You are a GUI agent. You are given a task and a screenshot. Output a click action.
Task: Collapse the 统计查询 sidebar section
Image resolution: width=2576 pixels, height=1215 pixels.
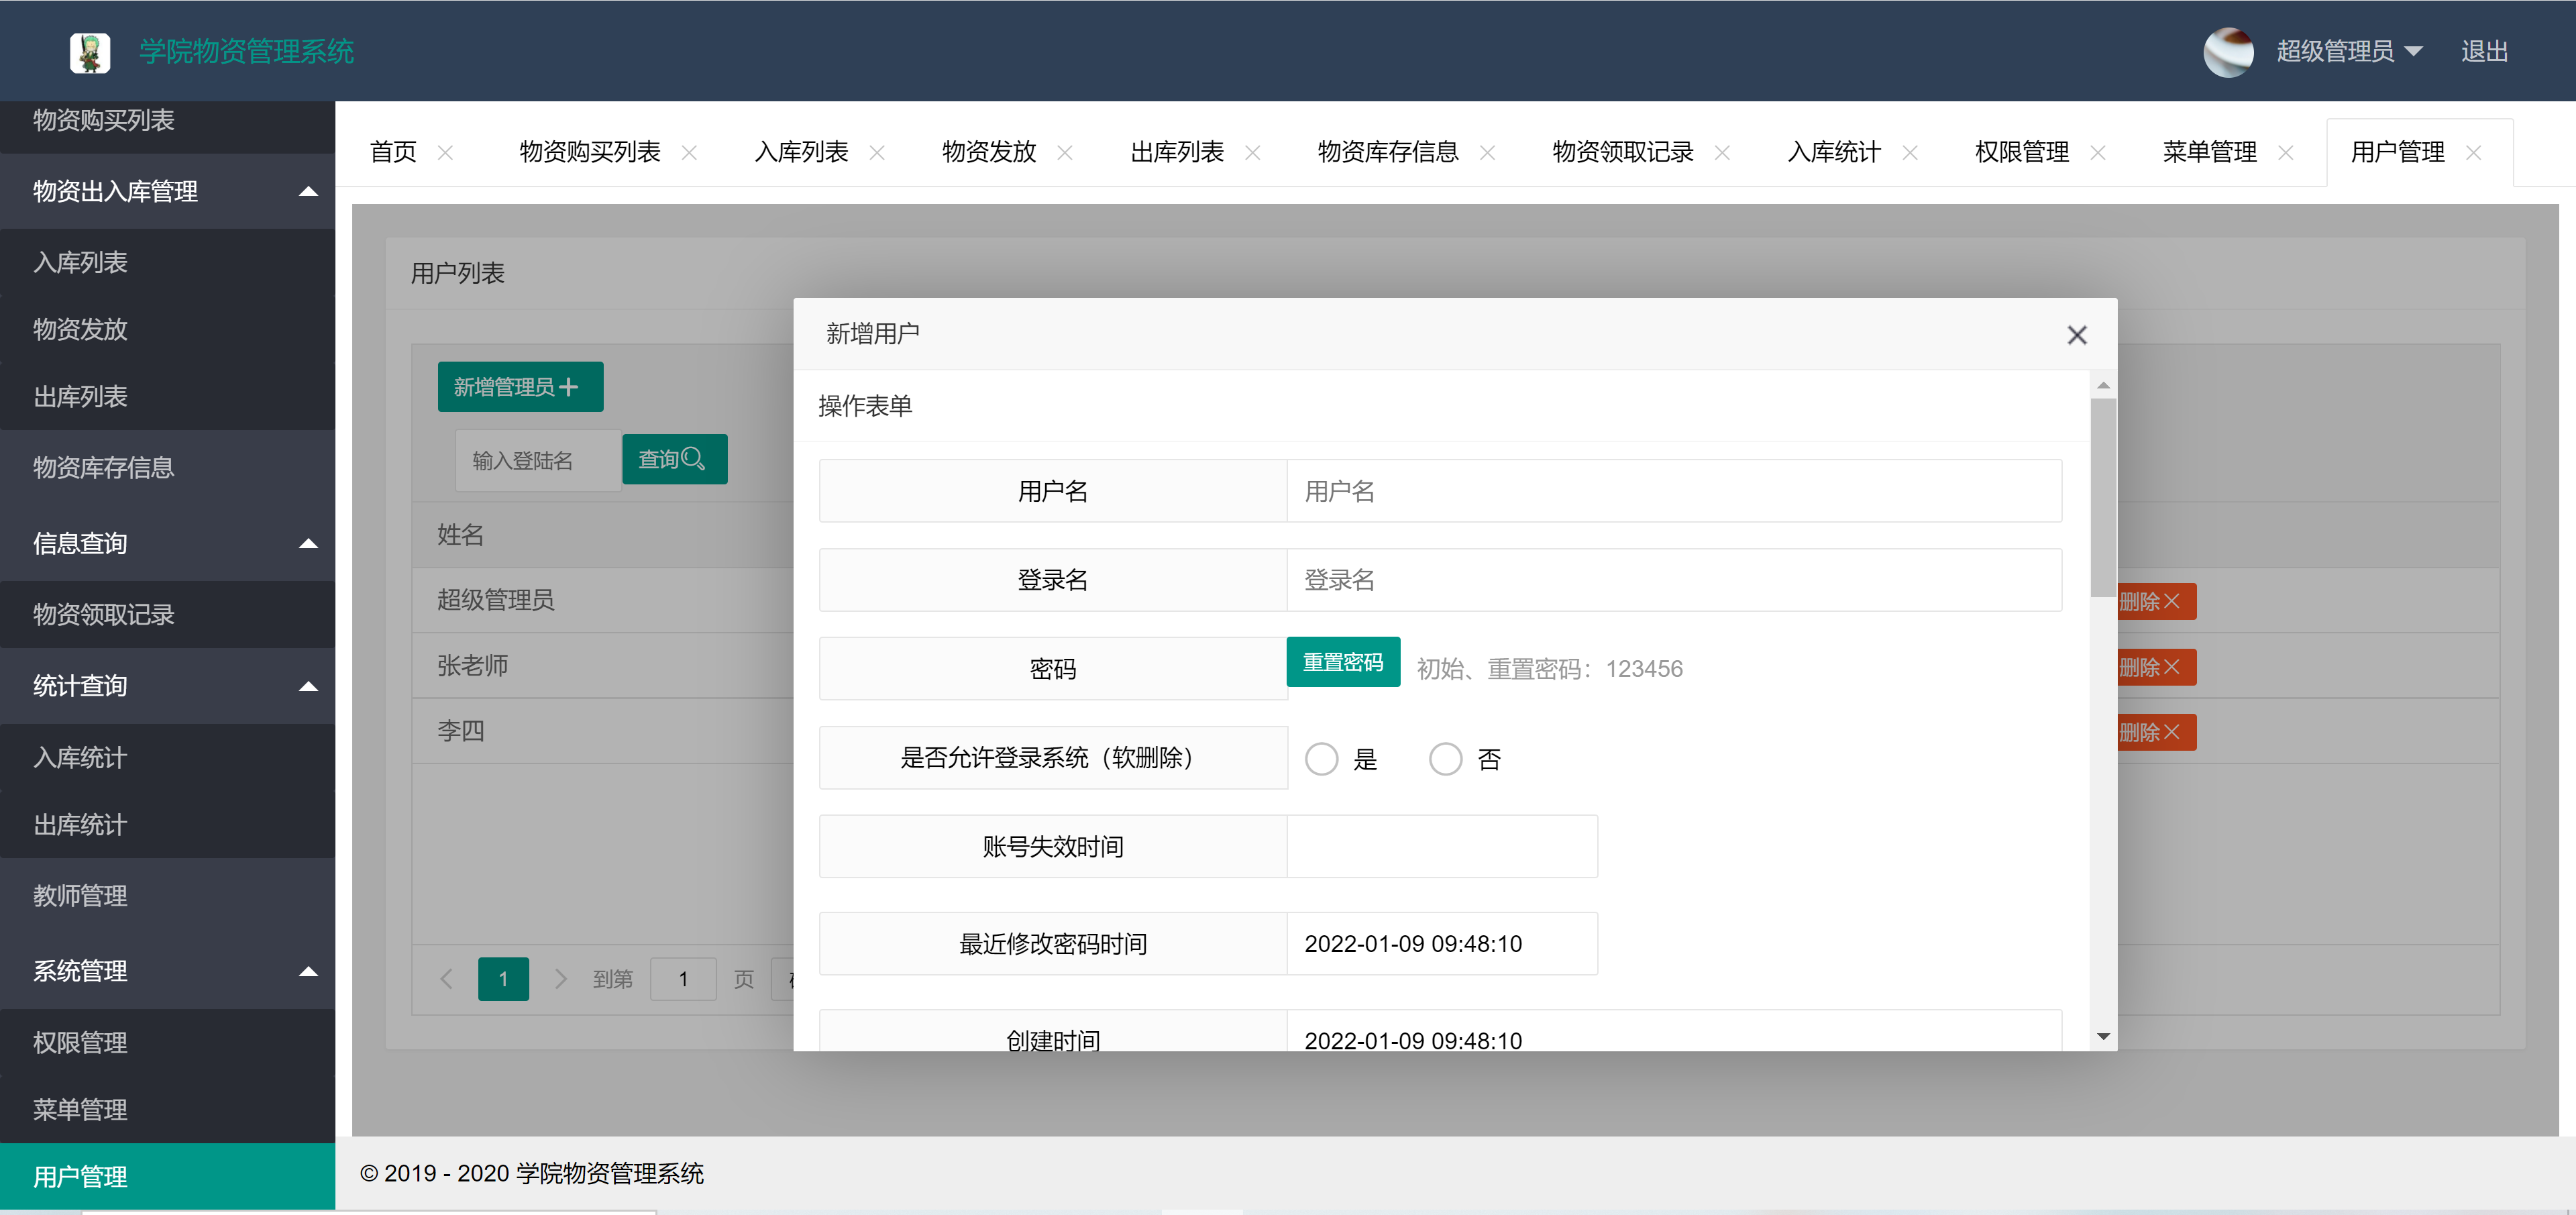pos(310,685)
